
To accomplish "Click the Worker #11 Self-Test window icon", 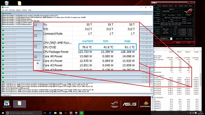I will click(x=3, y=60).
